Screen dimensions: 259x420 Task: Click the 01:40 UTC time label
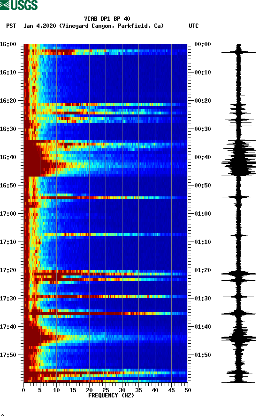(203, 326)
